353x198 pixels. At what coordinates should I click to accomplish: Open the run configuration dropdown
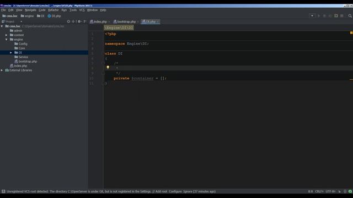[312, 16]
